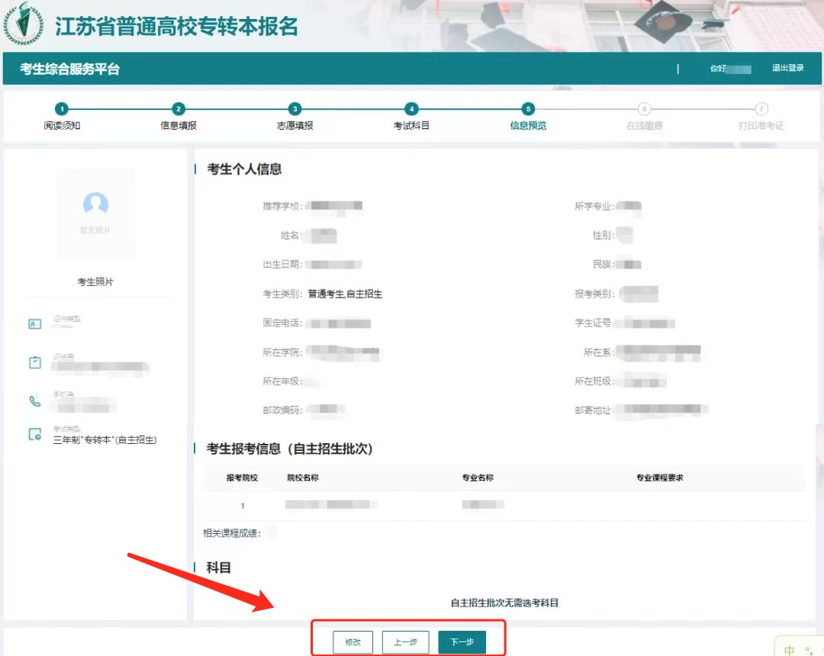Click 三年制"专转本"(自主招生) text
The height and width of the screenshot is (656, 824).
pos(105,440)
